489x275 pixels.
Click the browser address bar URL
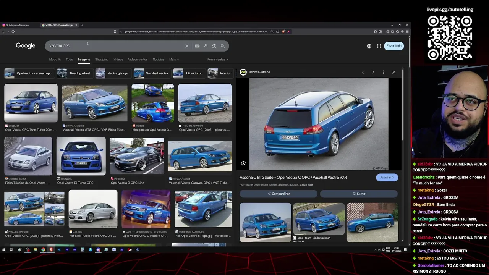point(196,32)
